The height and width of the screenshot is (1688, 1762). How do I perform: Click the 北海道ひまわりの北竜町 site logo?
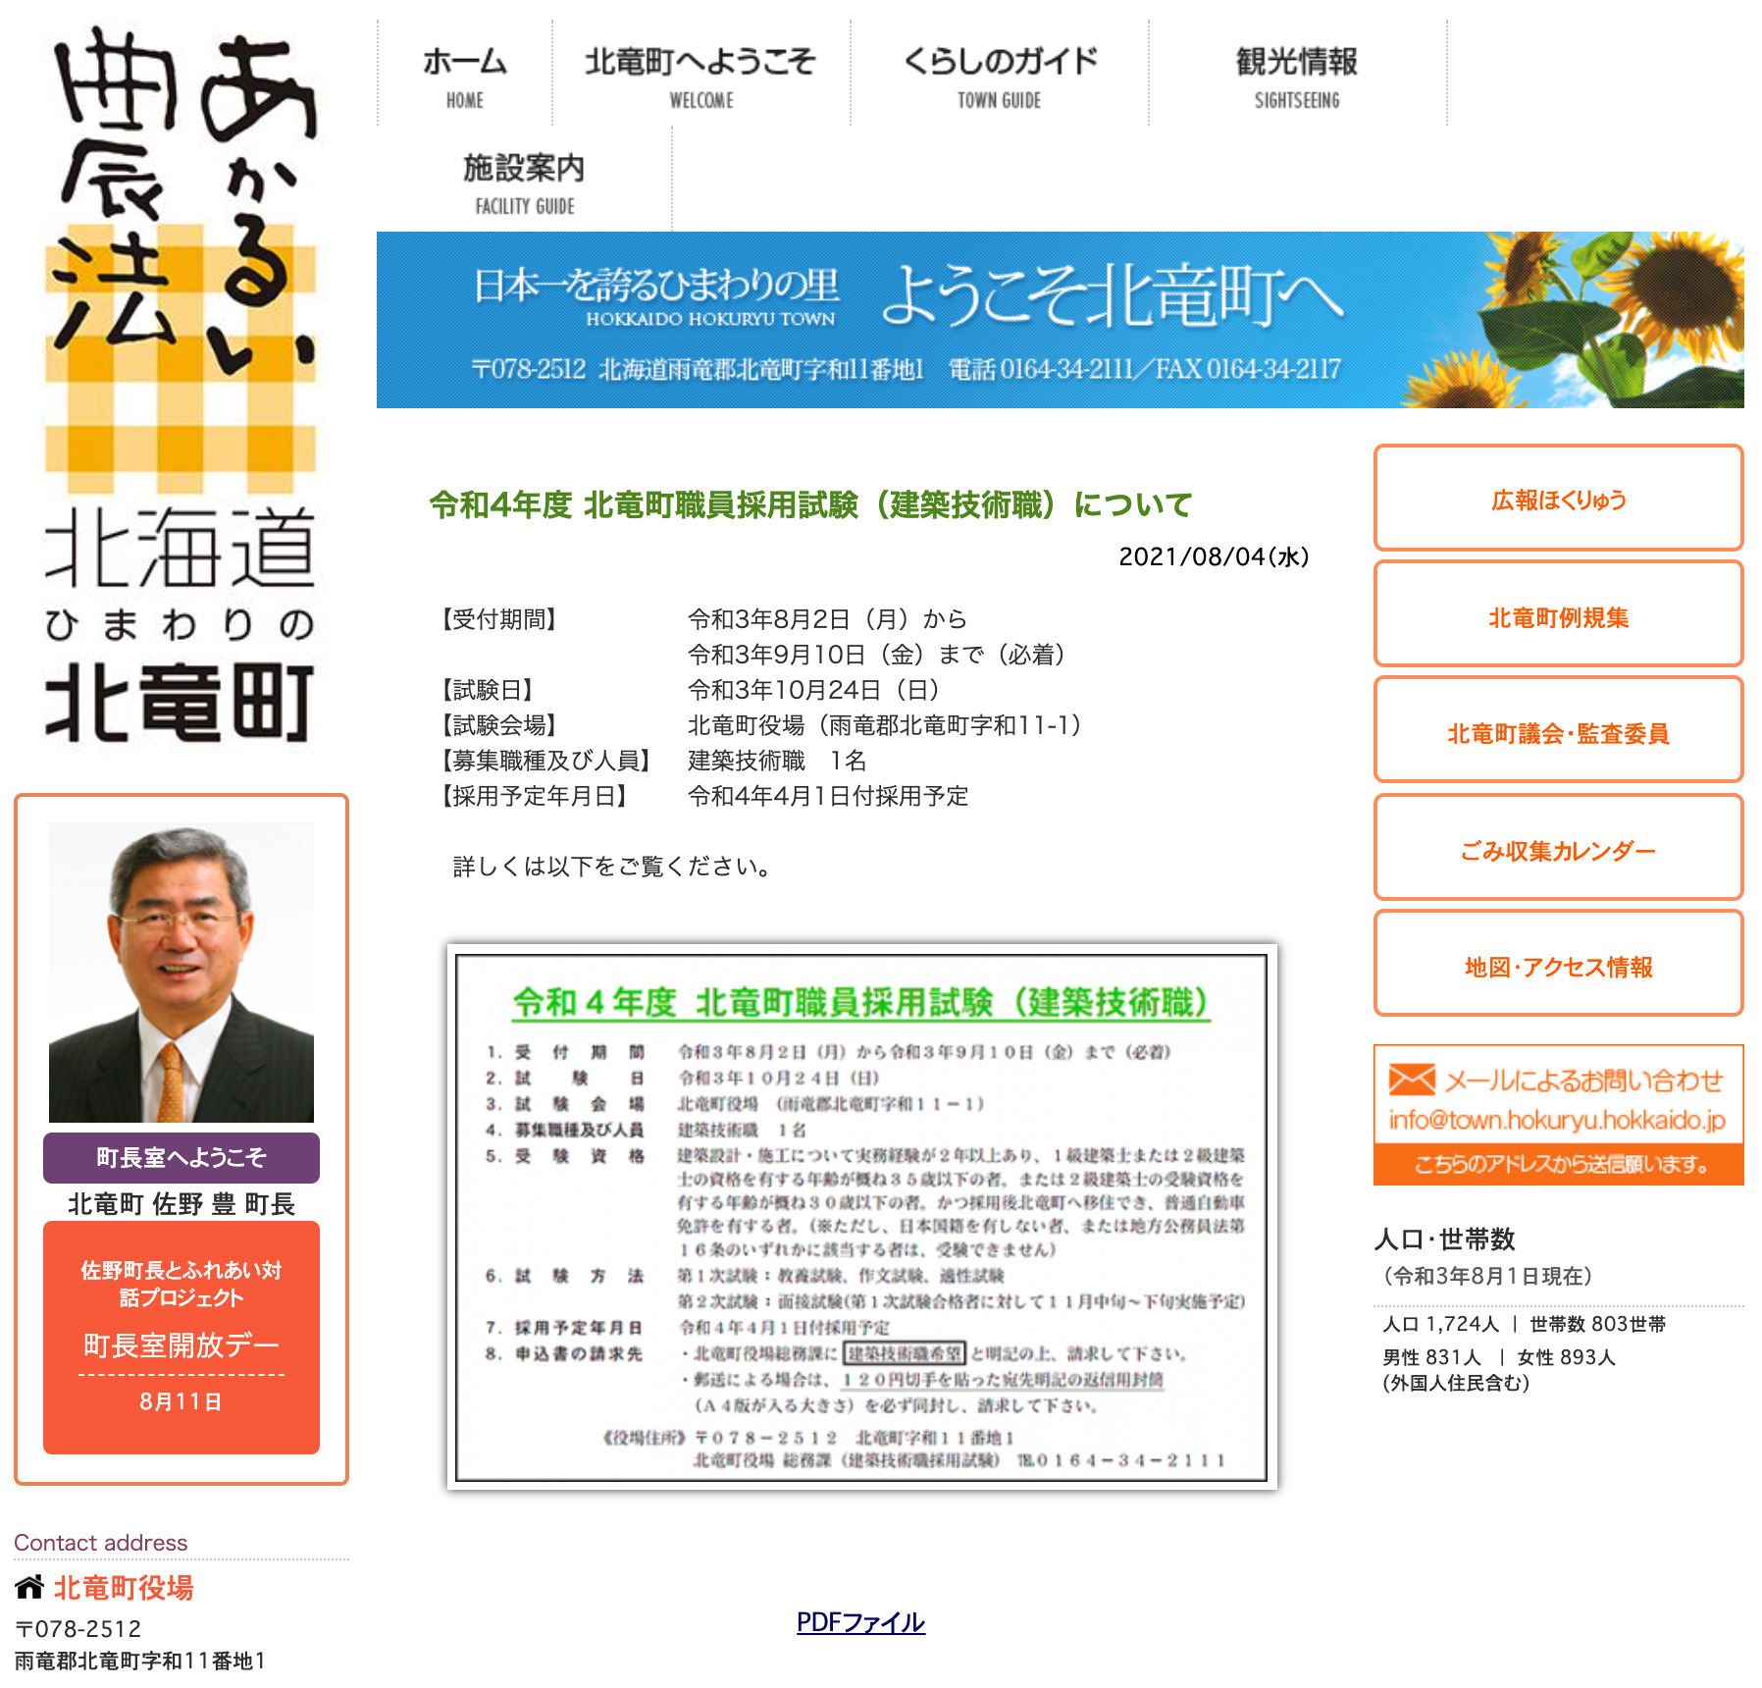[x=181, y=383]
